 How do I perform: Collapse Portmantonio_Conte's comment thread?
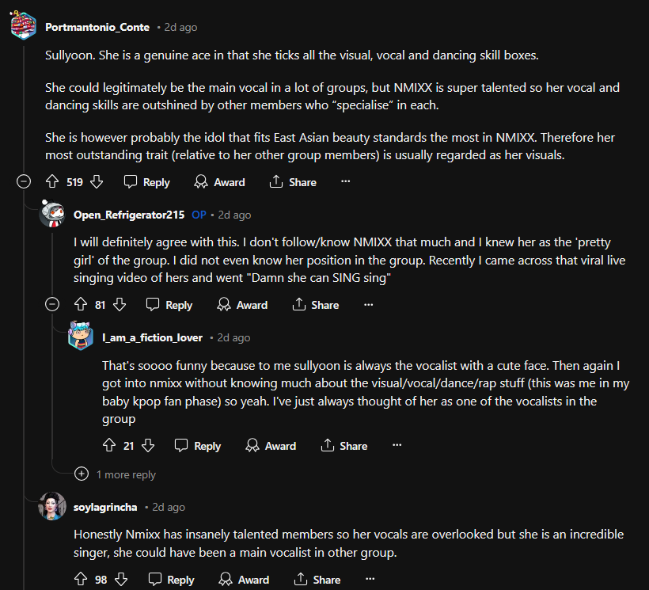click(24, 182)
